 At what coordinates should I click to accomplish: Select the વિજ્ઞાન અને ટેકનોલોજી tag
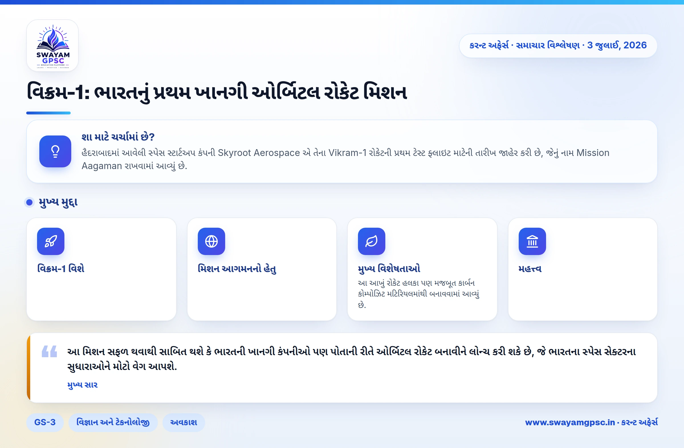[113, 422]
